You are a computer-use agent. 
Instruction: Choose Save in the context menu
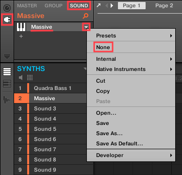pyautogui.click(x=131, y=123)
